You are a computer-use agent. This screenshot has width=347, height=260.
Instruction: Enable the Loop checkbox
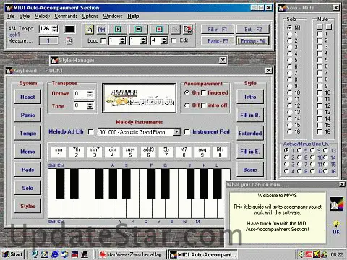(x=103, y=40)
